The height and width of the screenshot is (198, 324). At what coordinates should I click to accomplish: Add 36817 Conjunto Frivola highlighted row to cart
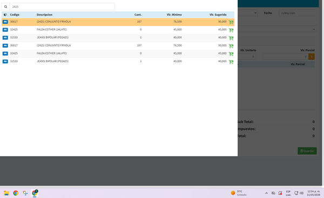click(231, 22)
